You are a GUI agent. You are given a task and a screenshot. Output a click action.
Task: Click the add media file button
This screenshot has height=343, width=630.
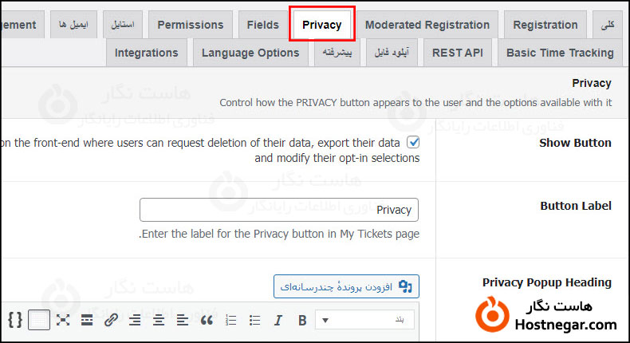point(346,286)
